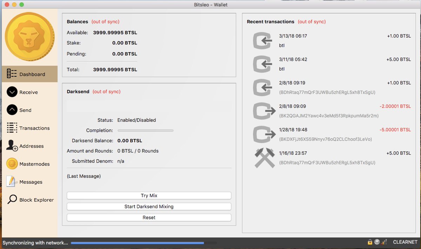Click address BKDXFjJt6XS59Nnyv76oQ2CLChoof3LeVo
421x249 pixels.
coord(326,139)
